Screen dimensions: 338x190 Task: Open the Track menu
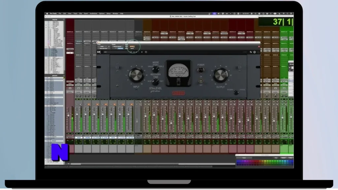pyautogui.click(x=75, y=14)
